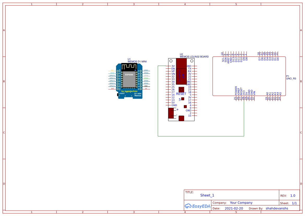The image size is (305, 216).
Task: Click the RESET button on LOLIN32 board
Action: [181, 89]
